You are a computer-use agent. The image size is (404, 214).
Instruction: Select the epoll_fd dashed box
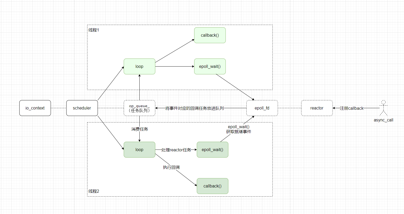[262, 108]
